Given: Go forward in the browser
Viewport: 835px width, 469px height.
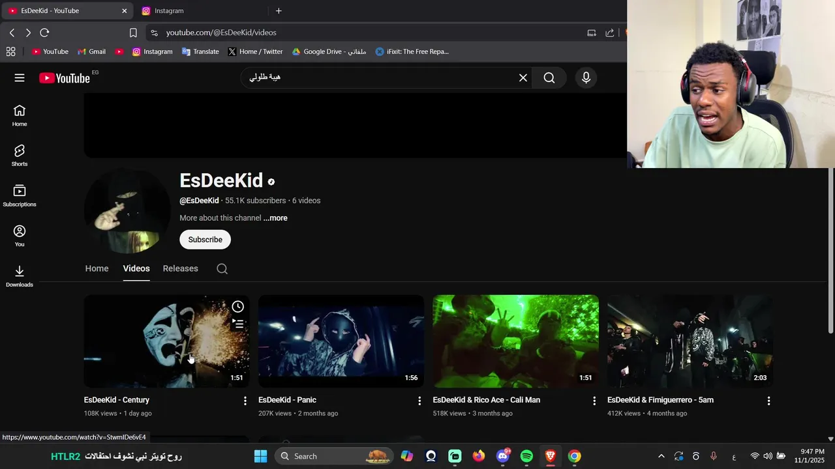Looking at the screenshot, I should pos(28,33).
